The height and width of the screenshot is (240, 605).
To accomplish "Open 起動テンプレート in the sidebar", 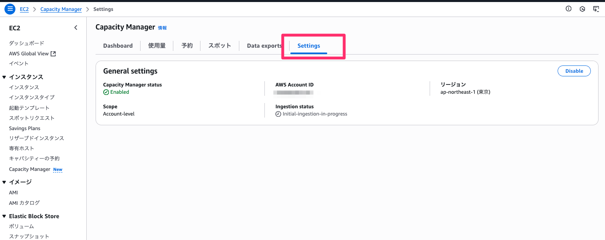I will 29,108.
